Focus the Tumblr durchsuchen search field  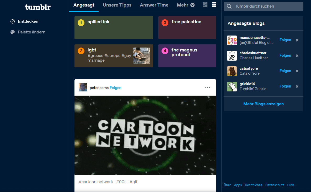pyautogui.click(x=263, y=6)
